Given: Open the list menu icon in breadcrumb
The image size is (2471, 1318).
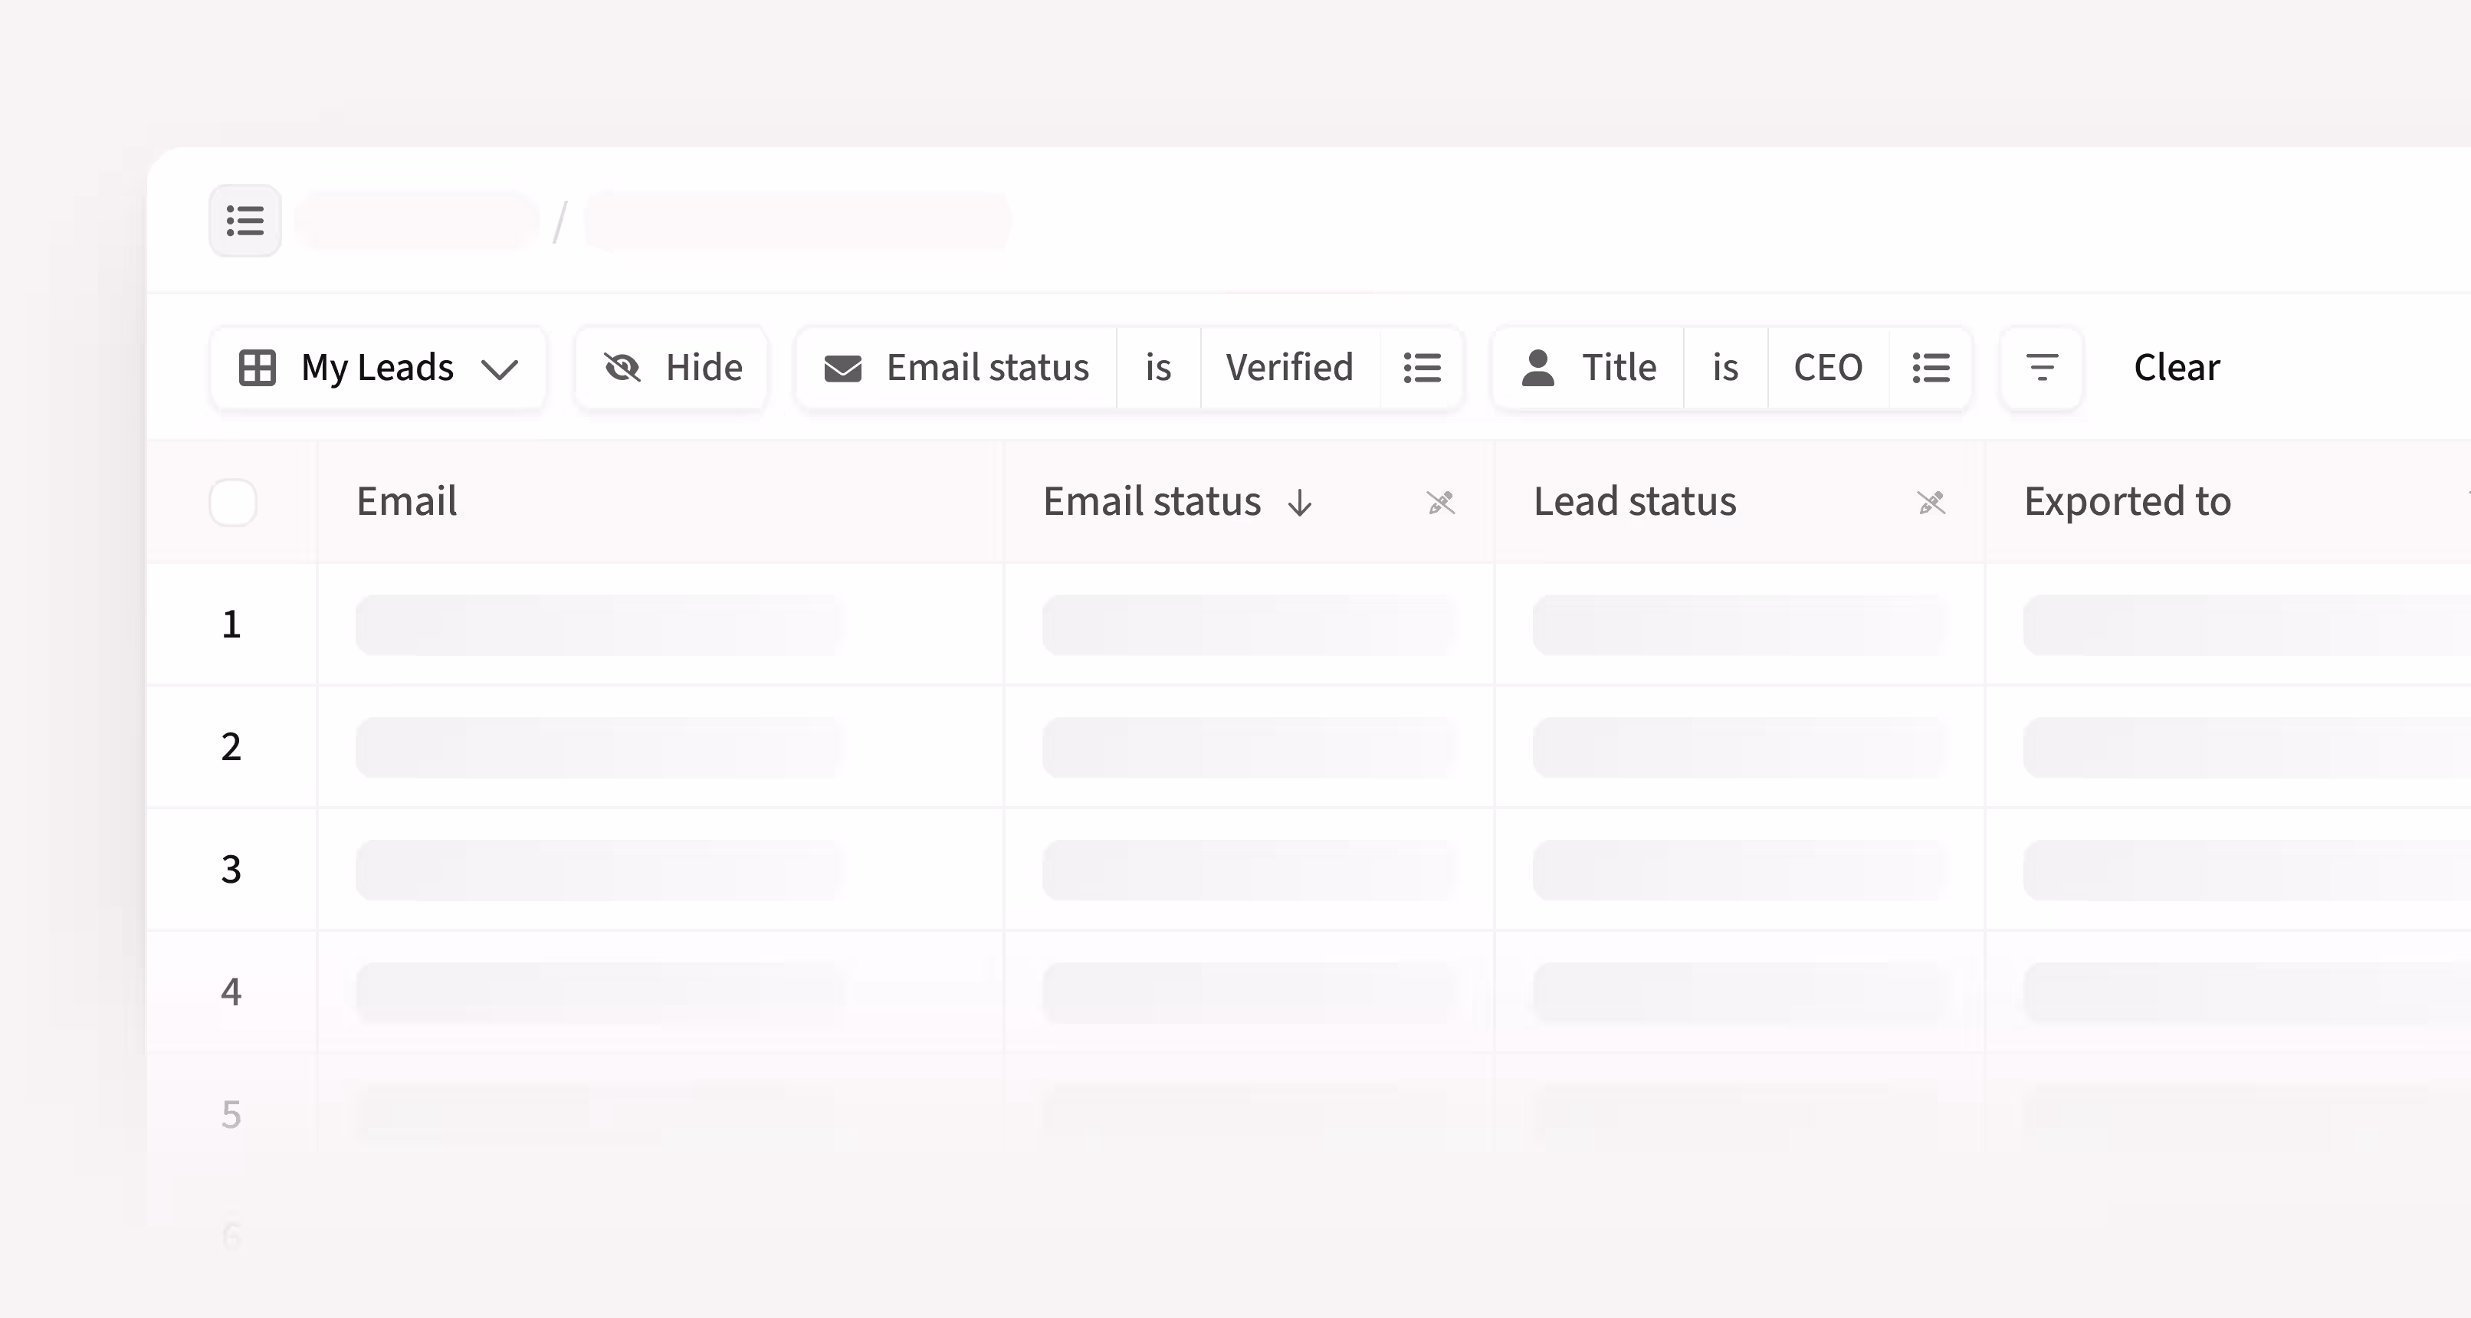Looking at the screenshot, I should 244,221.
